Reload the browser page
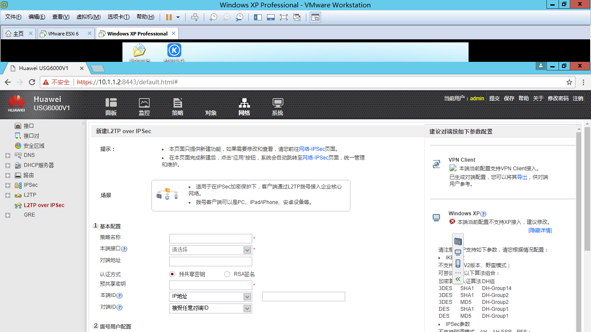The image size is (591, 332). [32, 82]
